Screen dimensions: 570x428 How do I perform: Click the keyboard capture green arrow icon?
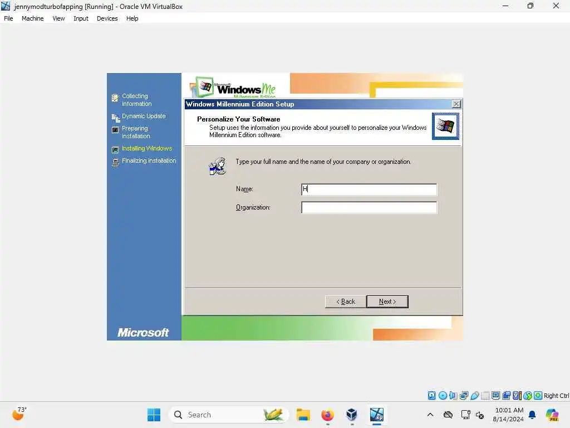(x=538, y=396)
